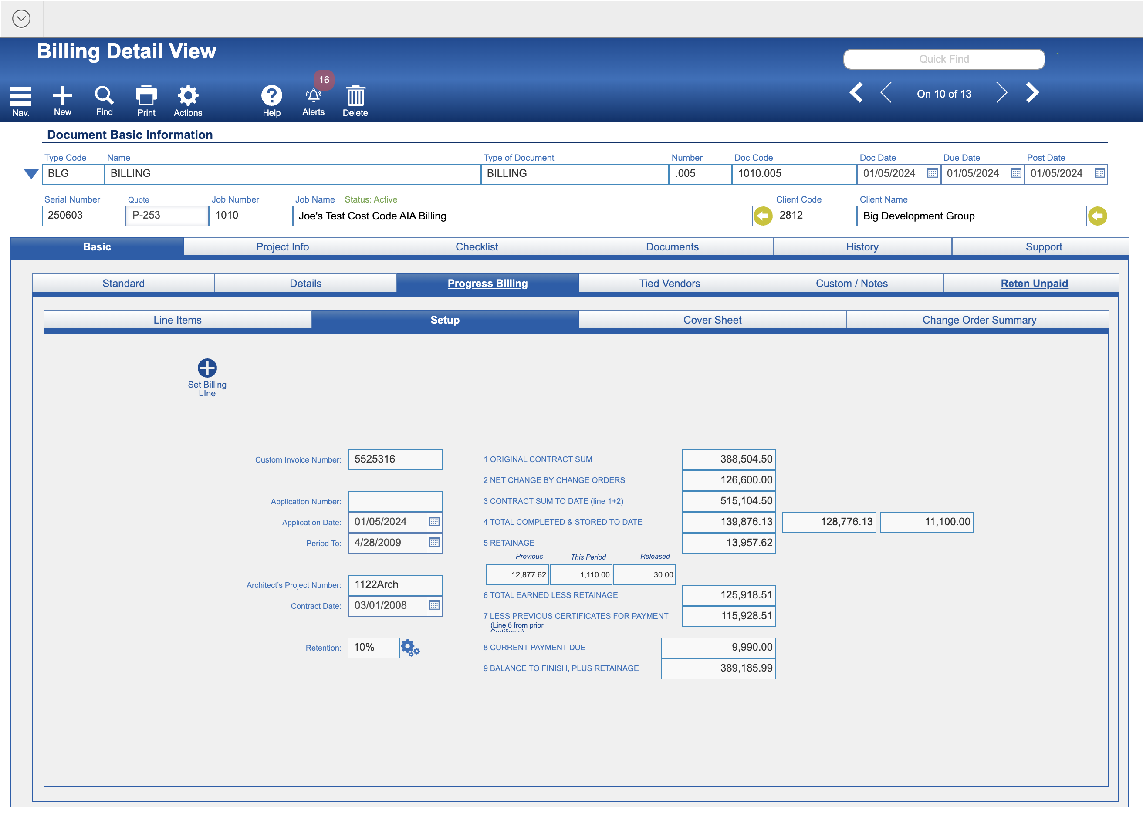Switch to the Project Info tab
Screen dimensions: 1143x817
282,247
